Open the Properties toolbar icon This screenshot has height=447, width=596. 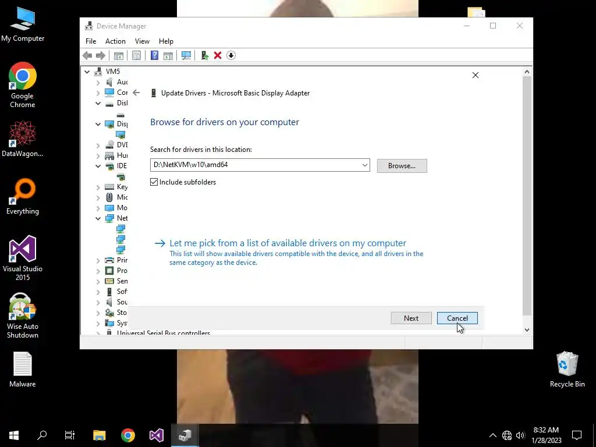(136, 55)
